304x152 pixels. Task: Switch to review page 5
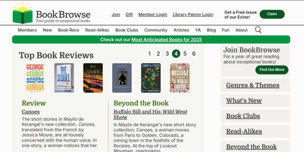click(185, 54)
